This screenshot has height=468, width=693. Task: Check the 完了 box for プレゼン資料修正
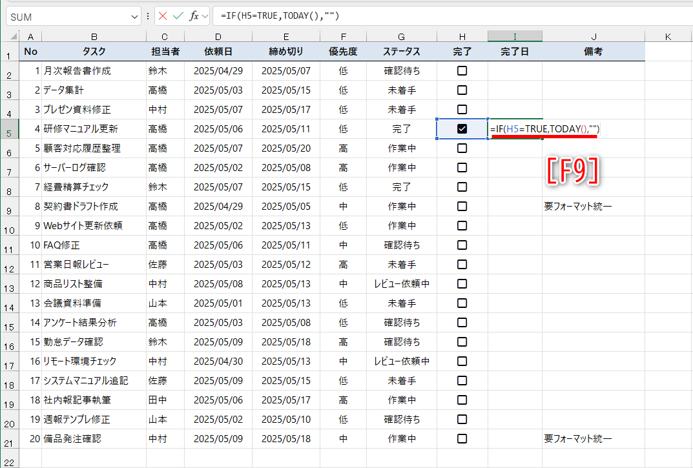click(462, 109)
